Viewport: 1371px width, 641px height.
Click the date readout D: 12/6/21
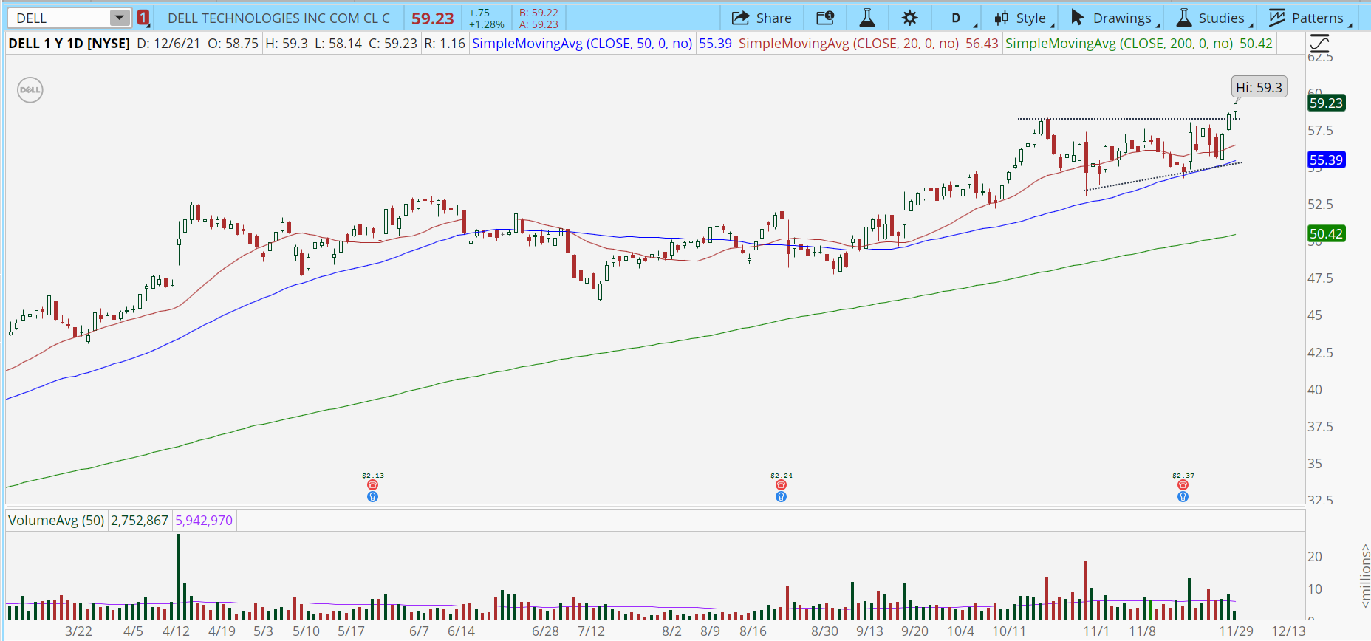coord(168,44)
